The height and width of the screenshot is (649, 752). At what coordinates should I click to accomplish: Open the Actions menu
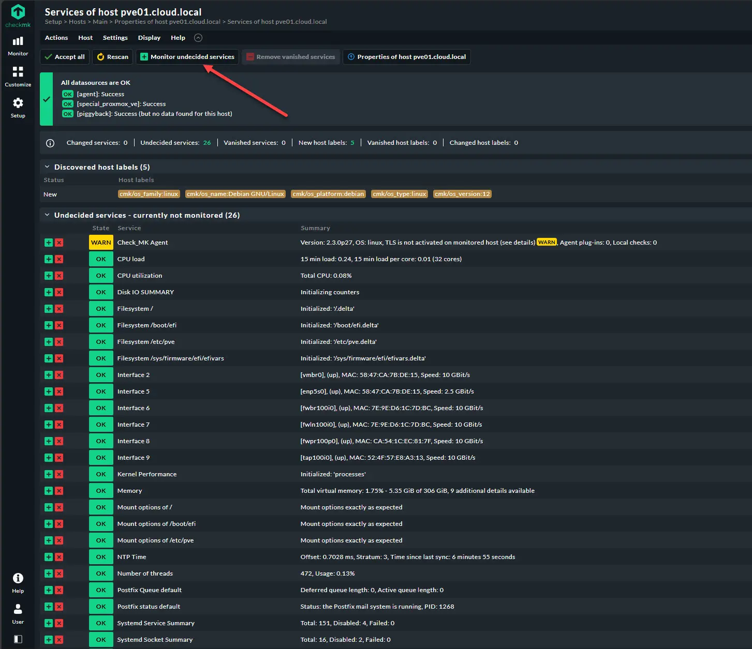[56, 38]
